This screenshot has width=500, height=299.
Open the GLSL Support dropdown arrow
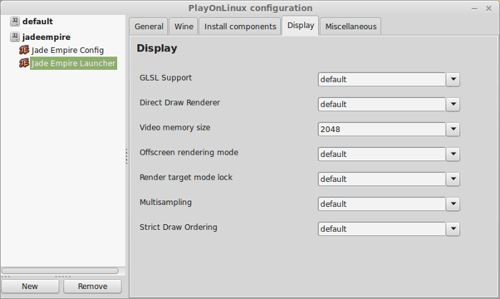pyautogui.click(x=453, y=79)
